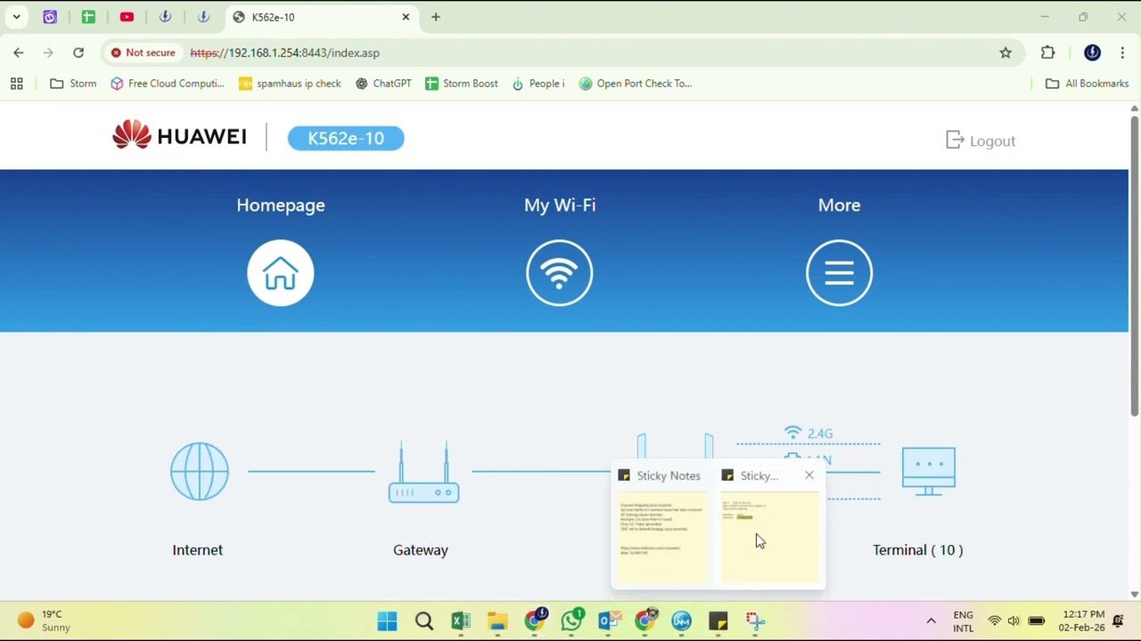The width and height of the screenshot is (1141, 641).
Task: Open the Storm Boost bookmark
Action: pos(462,84)
